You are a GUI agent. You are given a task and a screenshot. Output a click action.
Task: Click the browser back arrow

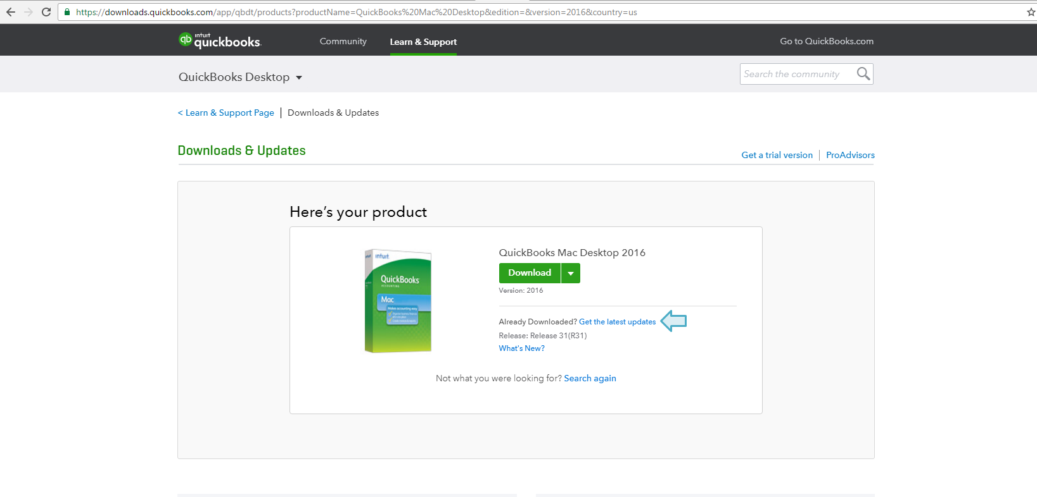pyautogui.click(x=11, y=12)
